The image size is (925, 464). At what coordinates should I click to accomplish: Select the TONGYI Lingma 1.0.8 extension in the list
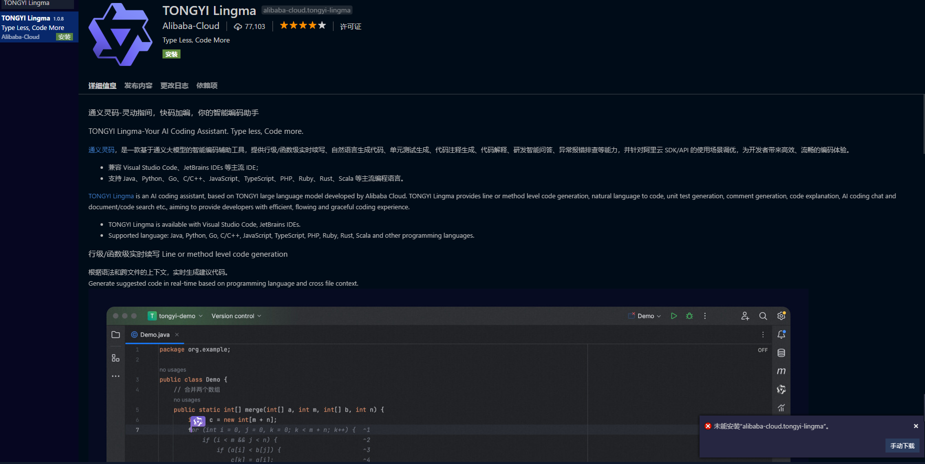[x=39, y=27]
